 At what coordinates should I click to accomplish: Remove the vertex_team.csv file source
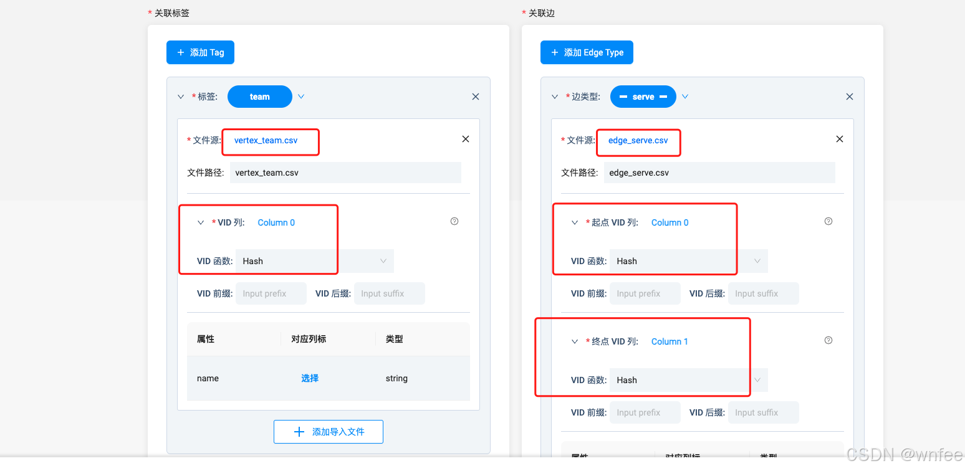(x=466, y=139)
